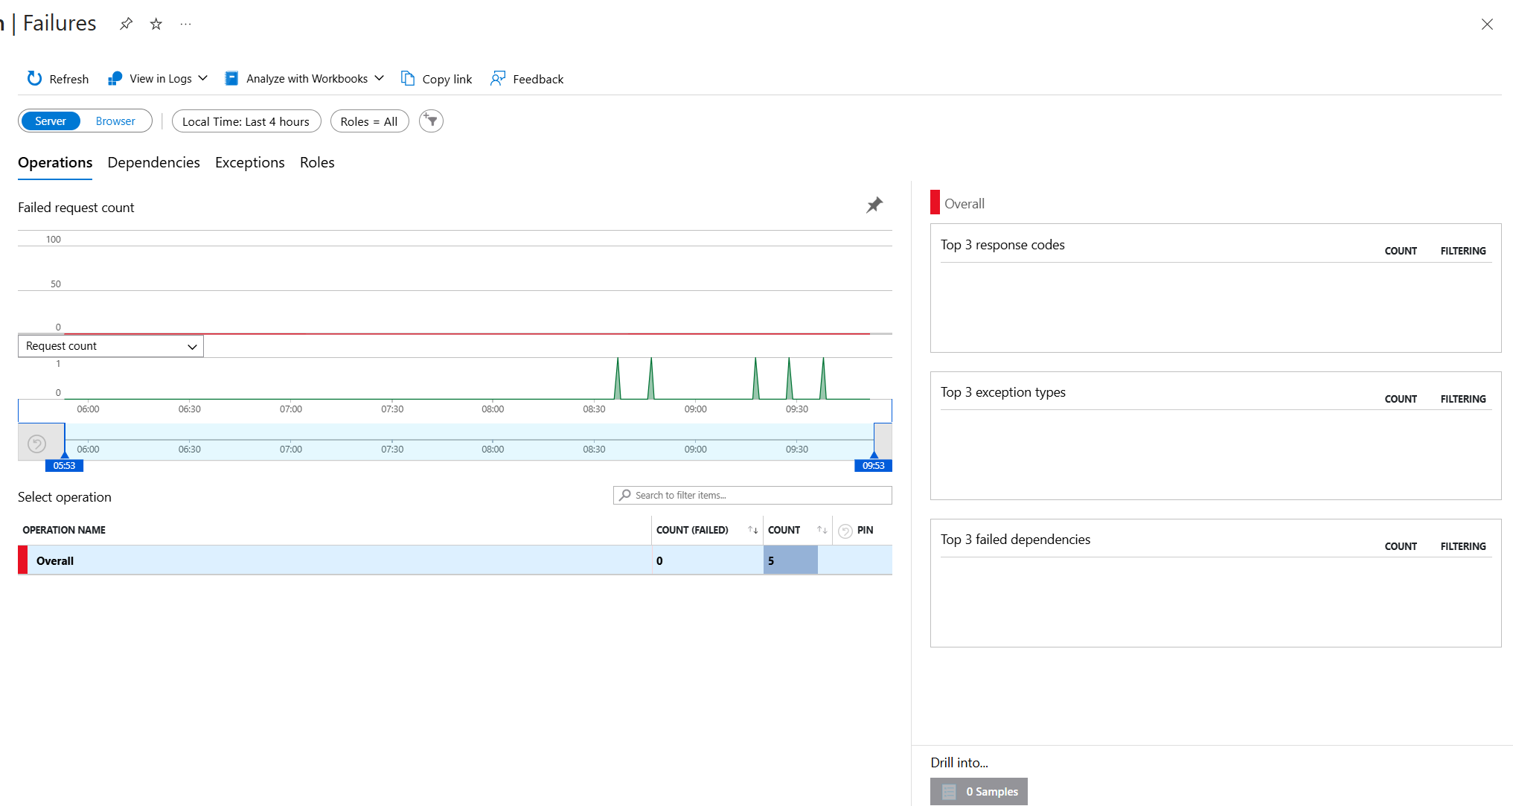
Task: Close the Failures blade
Action: [x=1487, y=25]
